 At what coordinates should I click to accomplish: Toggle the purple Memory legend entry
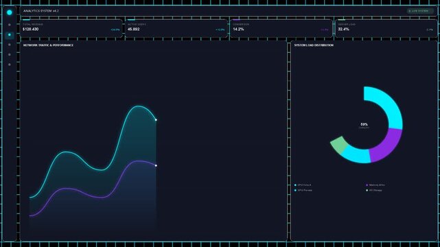(x=375, y=185)
